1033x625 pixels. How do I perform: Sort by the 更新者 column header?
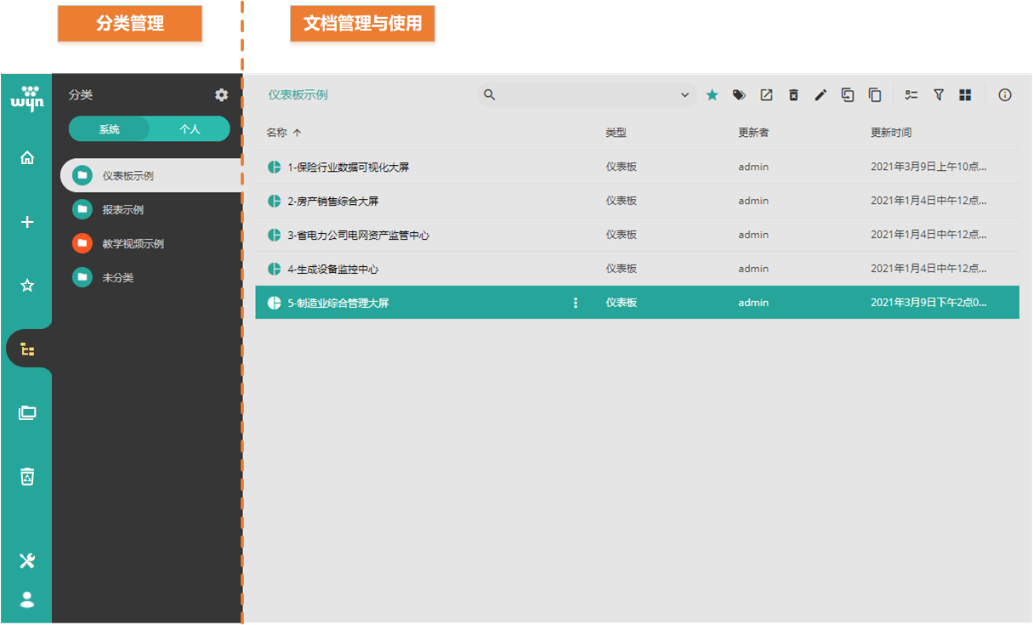753,133
